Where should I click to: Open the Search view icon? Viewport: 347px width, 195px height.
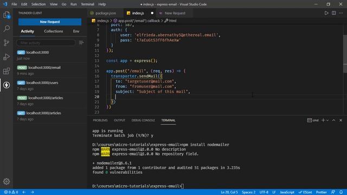tap(7, 29)
